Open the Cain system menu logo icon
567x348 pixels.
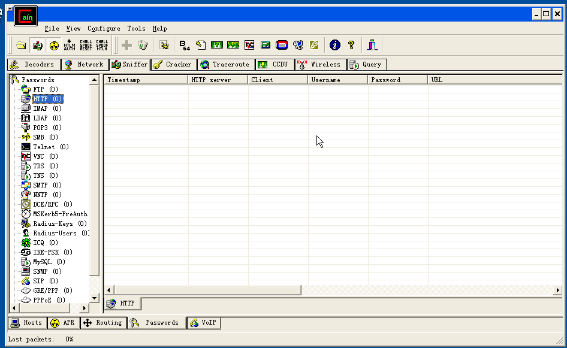tap(26, 16)
